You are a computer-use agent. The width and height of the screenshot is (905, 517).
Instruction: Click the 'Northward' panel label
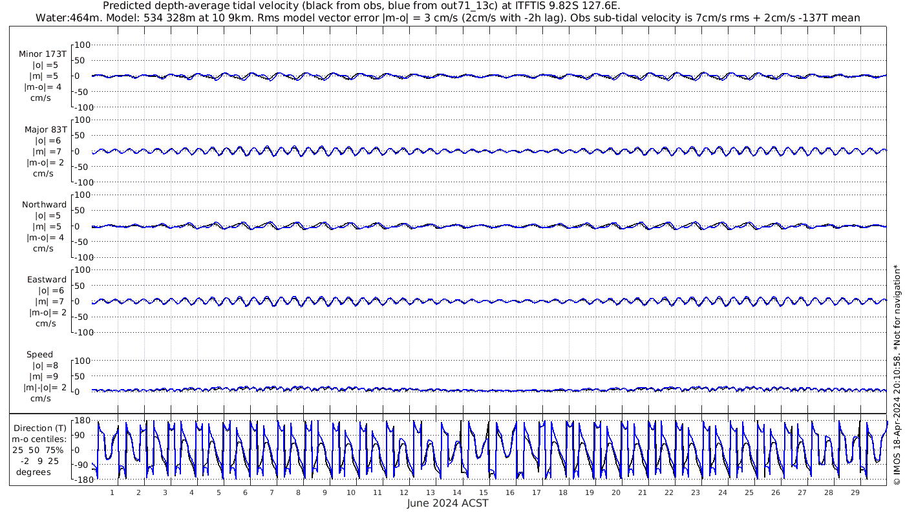tap(44, 204)
